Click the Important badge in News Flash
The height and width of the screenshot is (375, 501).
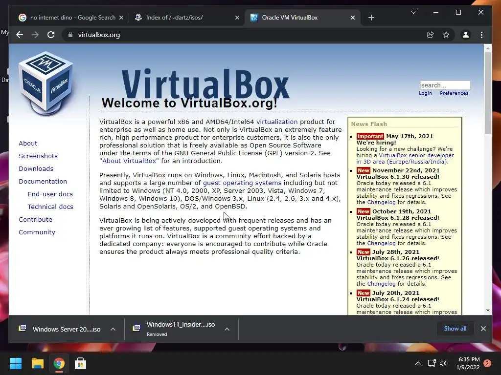[x=370, y=136]
